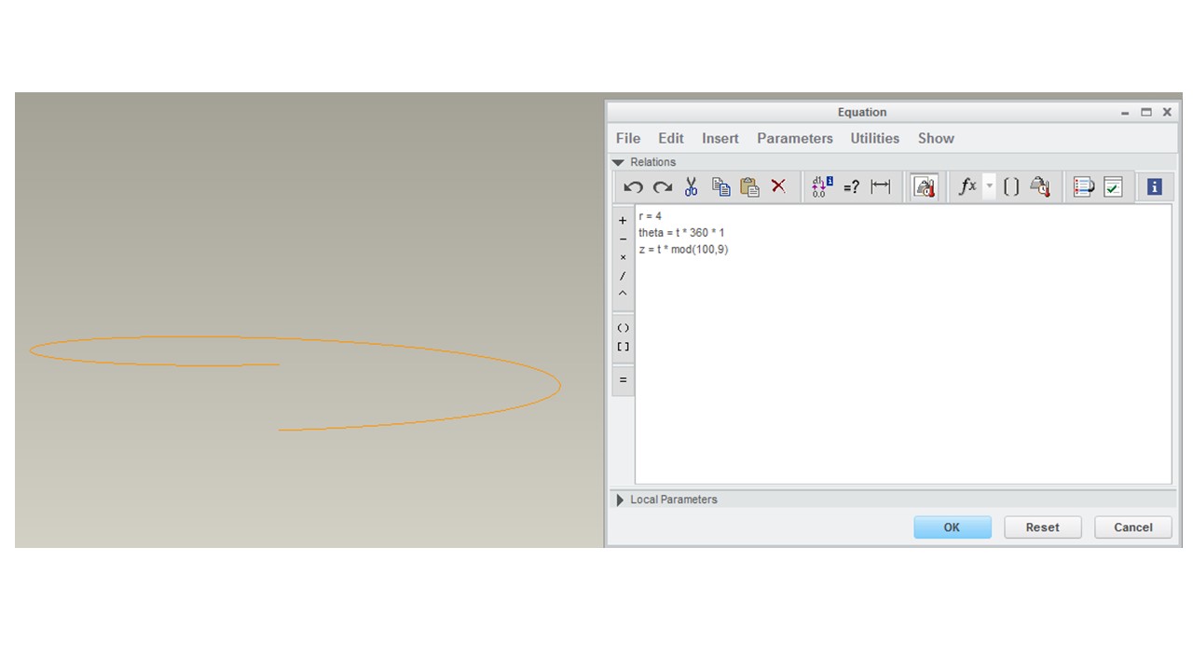This screenshot has height=671, width=1193.
Task: Toggle the units sensitive thermometer icon
Action: [x=925, y=187]
